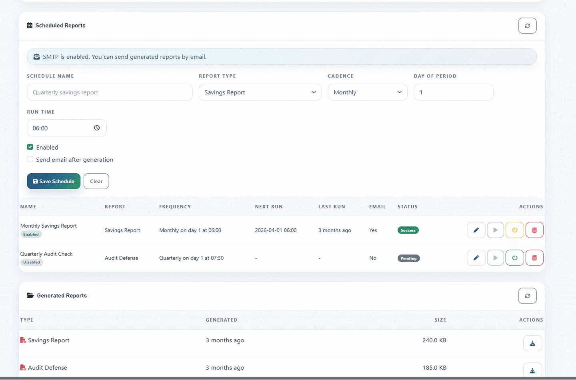Toggle the Enabled checkbox
Viewport: 576px width, 380px height.
click(x=30, y=147)
